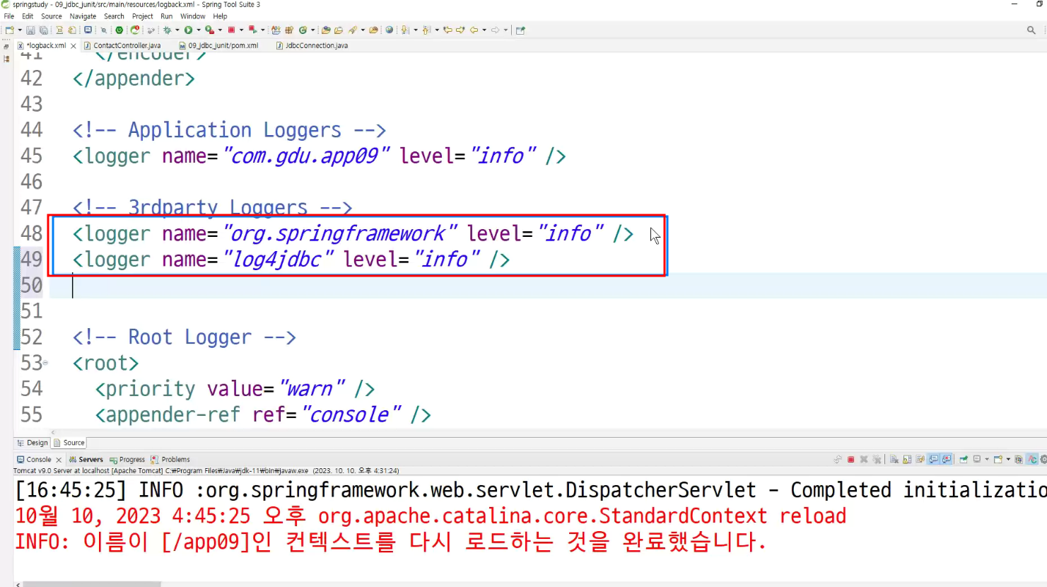The height and width of the screenshot is (587, 1047).
Task: Click line number 46 in the gutter
Action: [31, 182]
